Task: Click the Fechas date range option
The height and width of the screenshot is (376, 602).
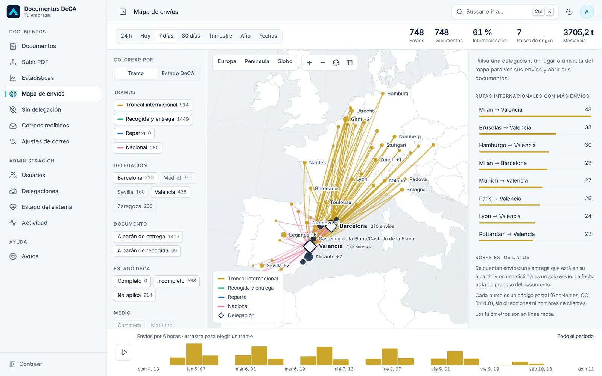Action: click(x=268, y=36)
